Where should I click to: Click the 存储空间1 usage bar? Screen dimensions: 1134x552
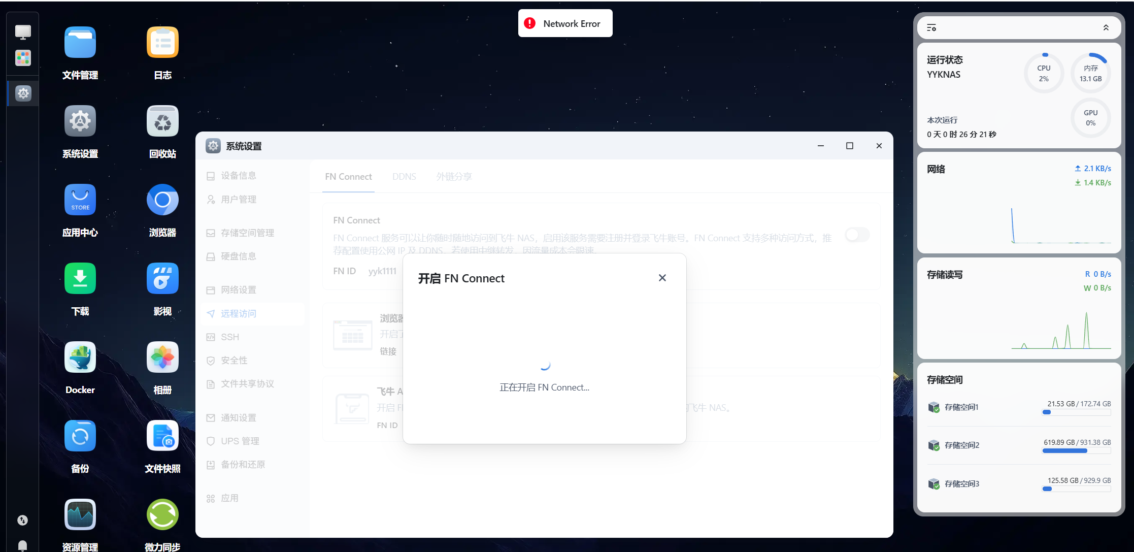(1076, 412)
